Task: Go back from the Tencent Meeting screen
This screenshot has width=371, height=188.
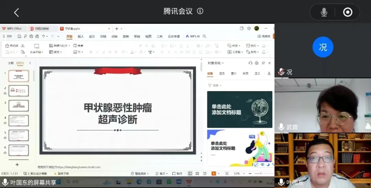Action: click(x=16, y=12)
